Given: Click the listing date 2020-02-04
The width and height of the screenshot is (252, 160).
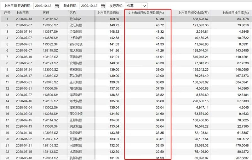Looking at the screenshot, I should click(24, 107).
